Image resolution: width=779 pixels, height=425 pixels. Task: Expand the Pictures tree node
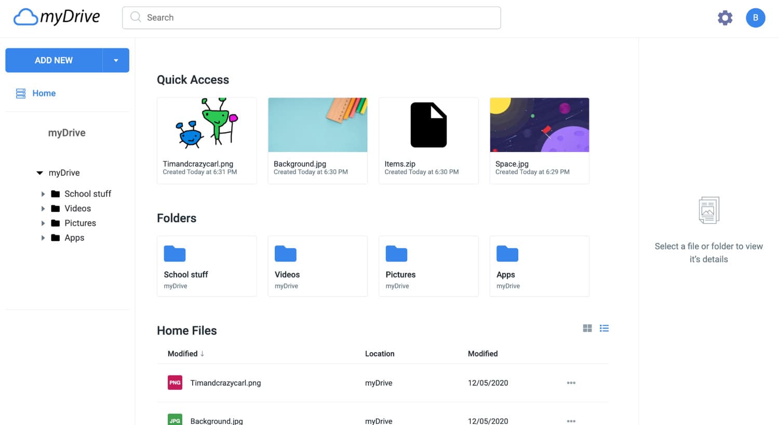pos(43,223)
